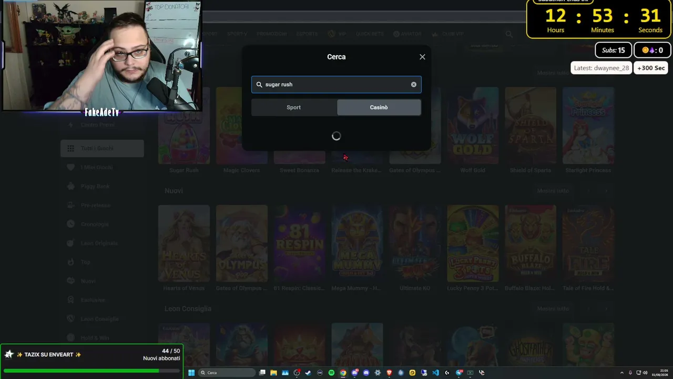673x379 pixels.
Task: Click 'Mostra tutto' in the Leon Consiglia section
Action: point(553,308)
